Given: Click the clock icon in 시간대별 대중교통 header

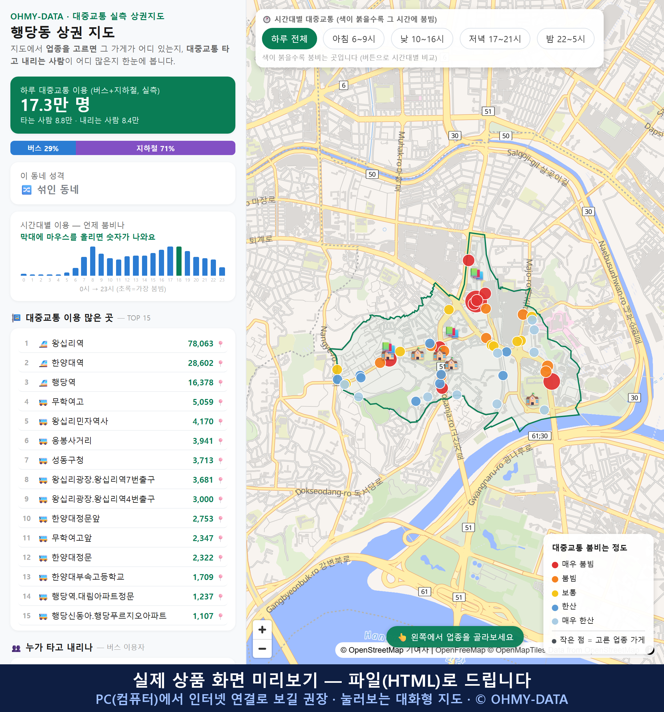Looking at the screenshot, I should point(267,19).
